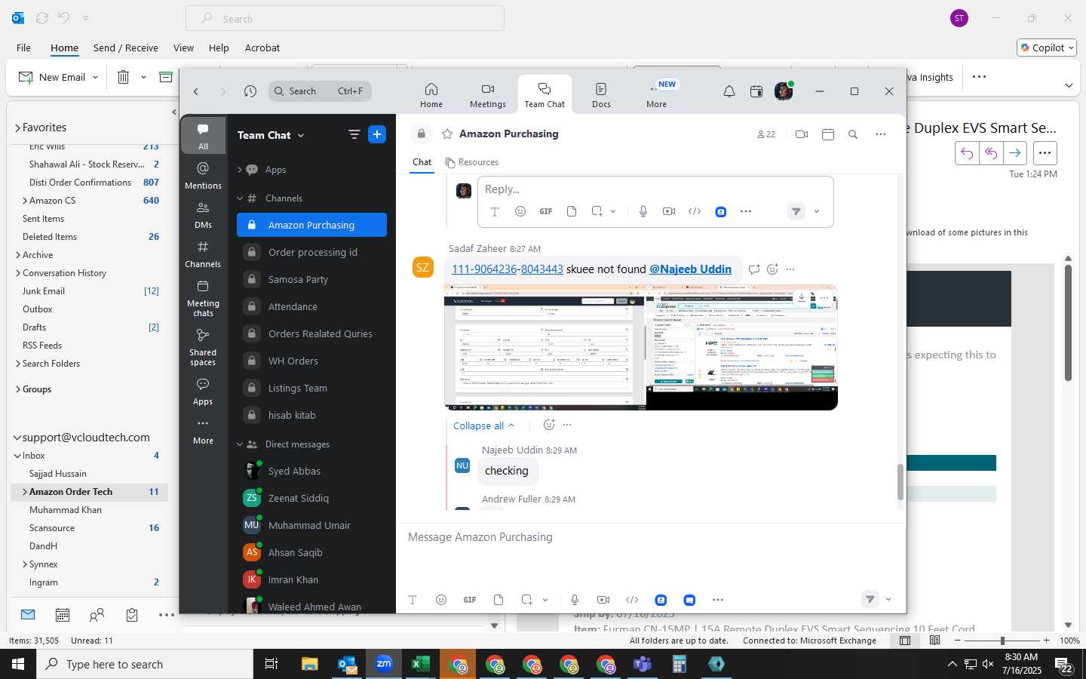Open the DMs sidebar section
The height and width of the screenshot is (679, 1086).
tap(203, 214)
